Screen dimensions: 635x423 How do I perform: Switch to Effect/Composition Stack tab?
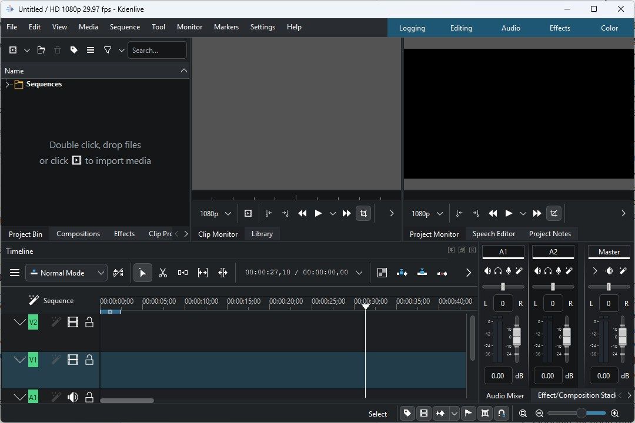(x=576, y=395)
